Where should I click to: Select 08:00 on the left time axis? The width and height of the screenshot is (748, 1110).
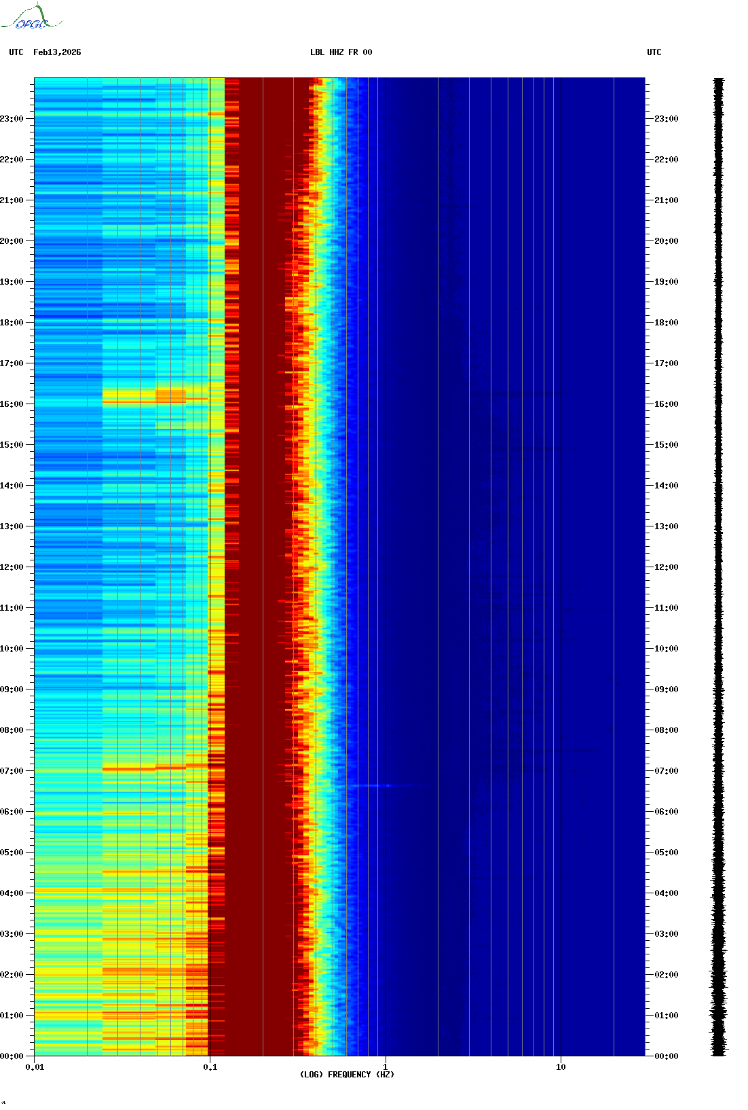12,730
